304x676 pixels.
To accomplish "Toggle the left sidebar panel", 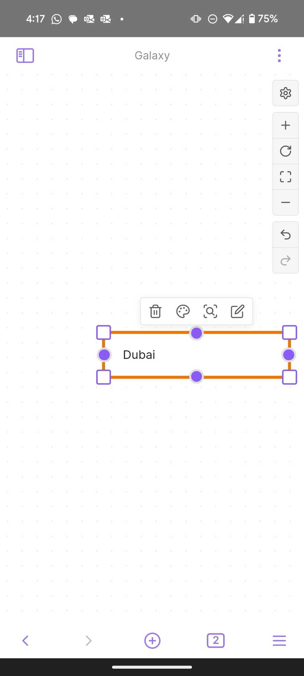I will click(x=25, y=55).
